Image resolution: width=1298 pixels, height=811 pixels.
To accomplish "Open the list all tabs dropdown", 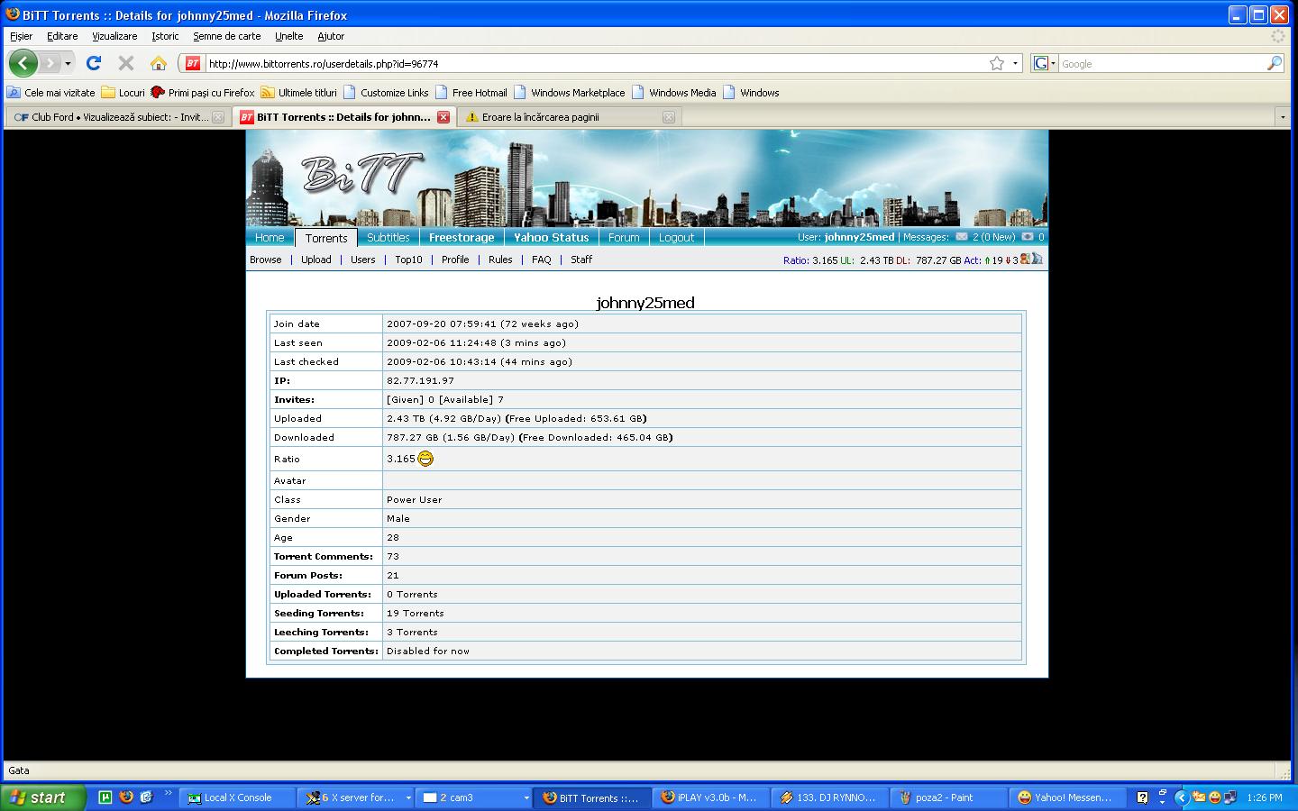I will (x=1283, y=117).
